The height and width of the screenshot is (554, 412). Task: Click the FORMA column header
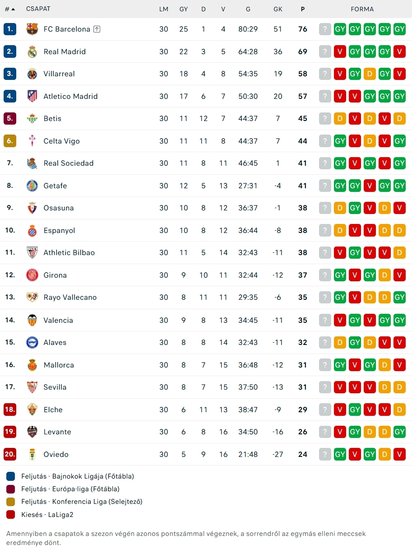[362, 9]
